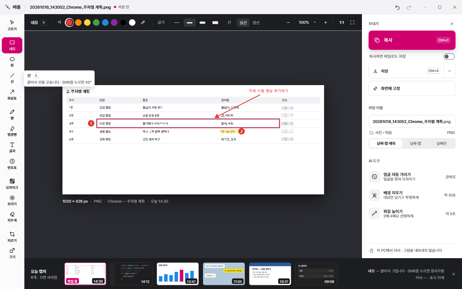Run 얼굴 자동 가리기 AI tool
The image size is (462, 289).
412,177
